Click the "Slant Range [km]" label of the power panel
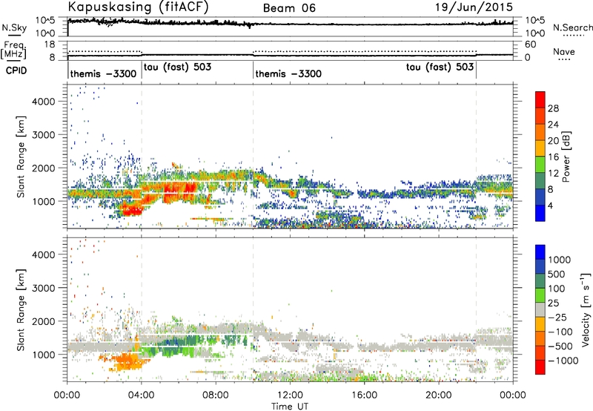593x411 pixels. coord(21,157)
